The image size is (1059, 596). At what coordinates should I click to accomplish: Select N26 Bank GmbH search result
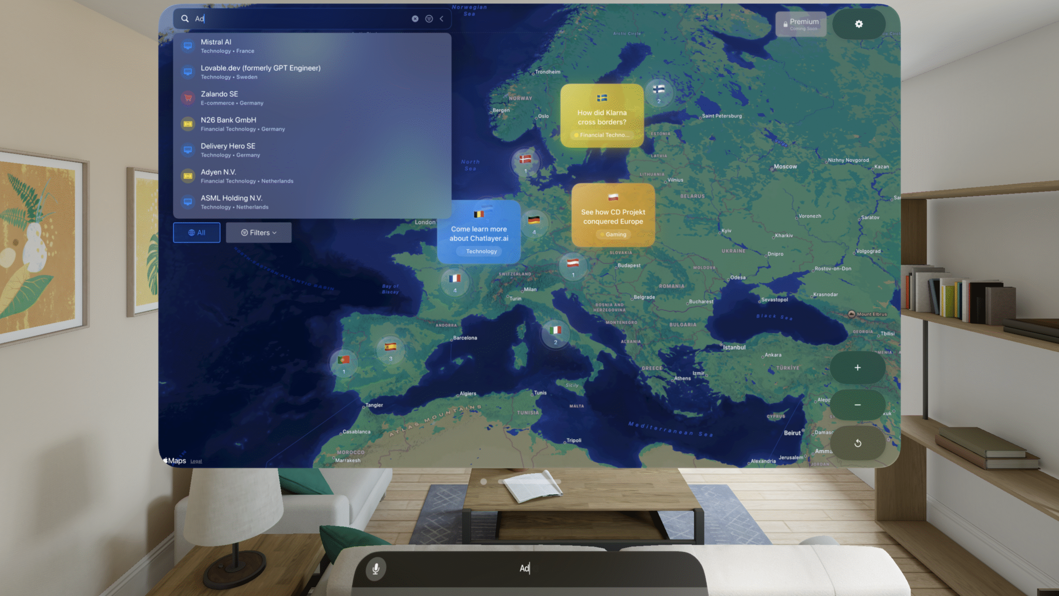312,124
